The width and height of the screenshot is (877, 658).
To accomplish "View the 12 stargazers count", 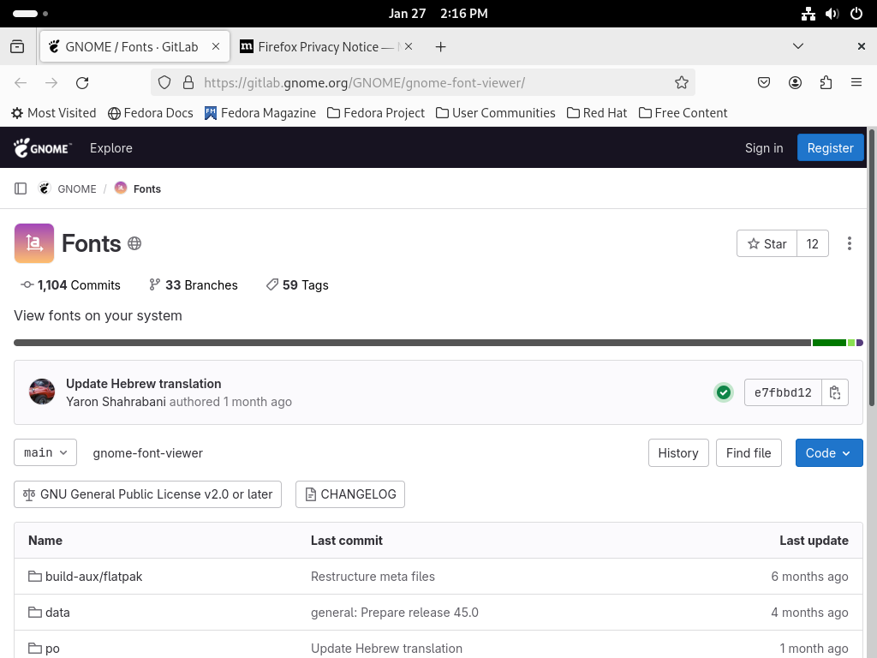I will point(812,244).
